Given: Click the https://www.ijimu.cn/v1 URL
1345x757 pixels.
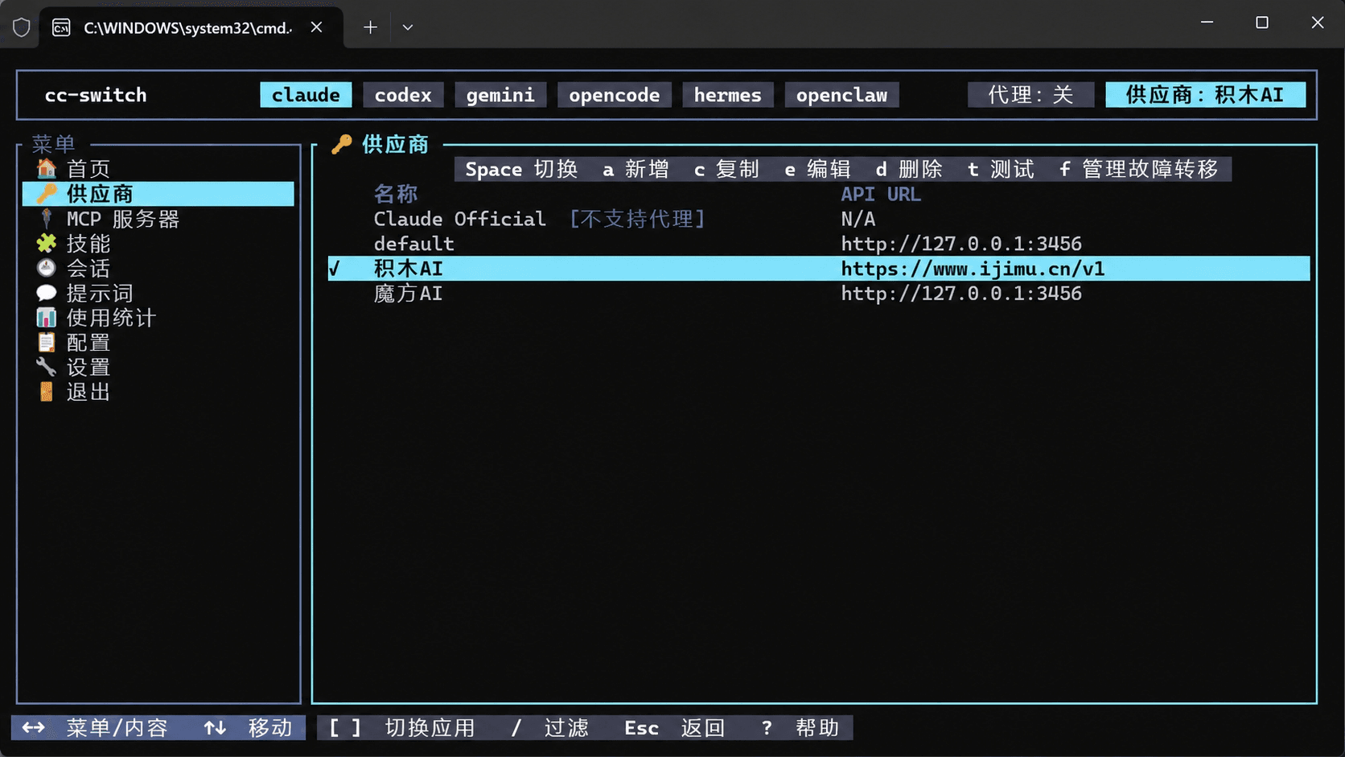Looking at the screenshot, I should coord(973,269).
